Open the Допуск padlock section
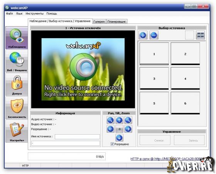Image resolution: width=216 pixels, height=174 pixels. pos(17,84)
